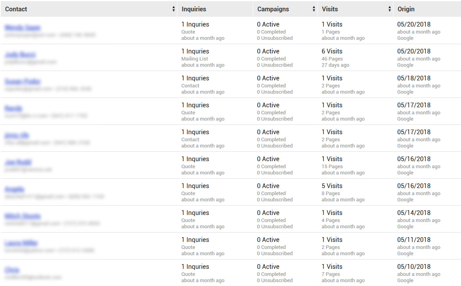Open contact dated 05/18/2018
461x286 pixels.
22,81
